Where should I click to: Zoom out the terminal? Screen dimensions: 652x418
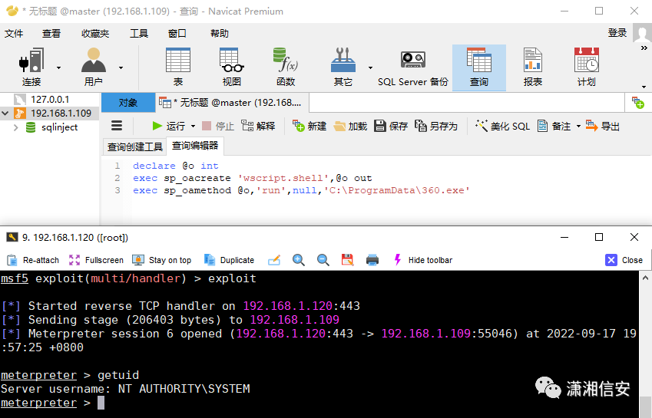point(323,260)
